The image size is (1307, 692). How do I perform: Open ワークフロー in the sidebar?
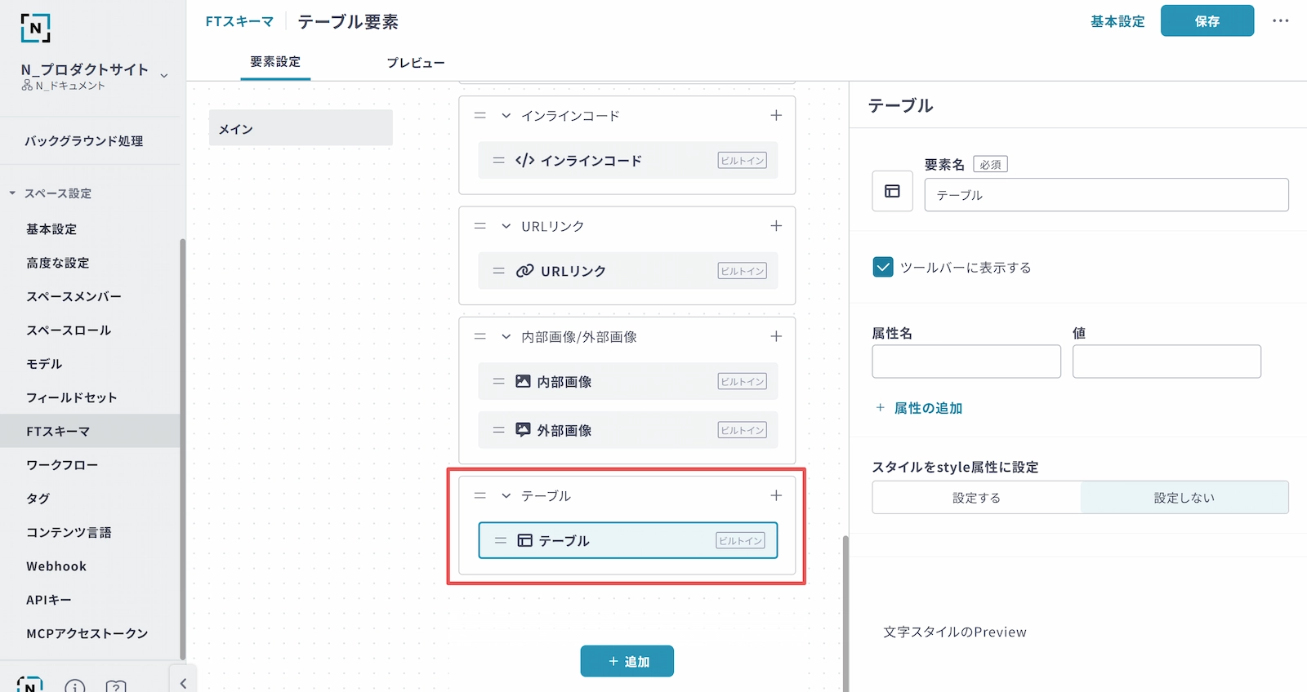(x=62, y=465)
